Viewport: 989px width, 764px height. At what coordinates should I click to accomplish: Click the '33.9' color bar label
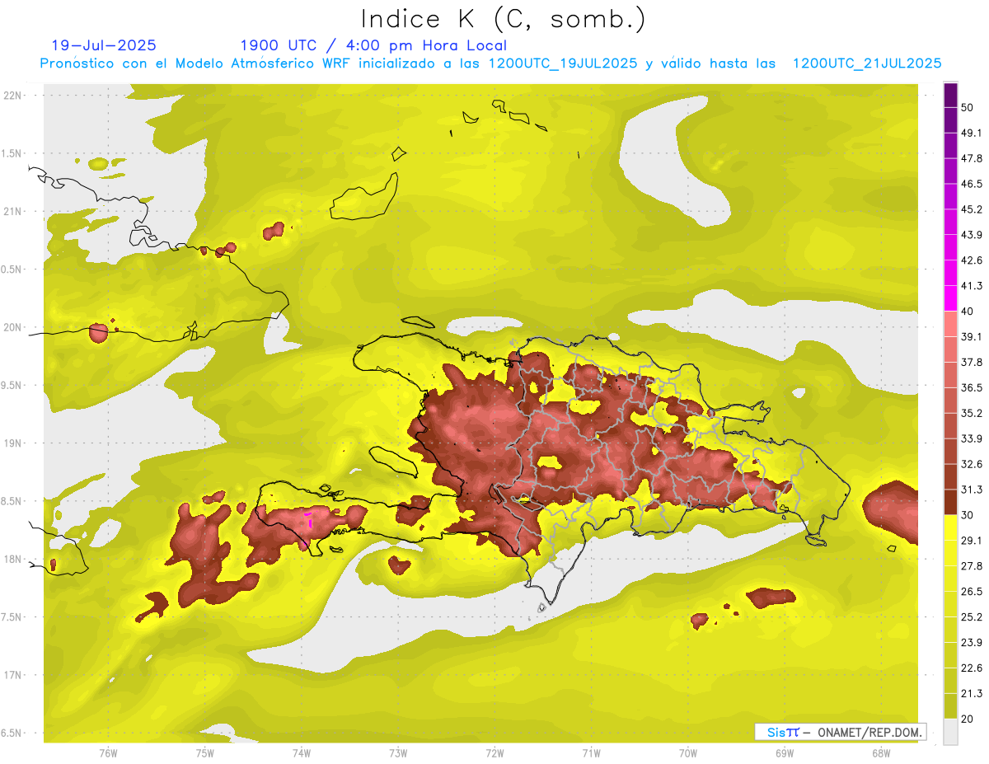point(972,438)
